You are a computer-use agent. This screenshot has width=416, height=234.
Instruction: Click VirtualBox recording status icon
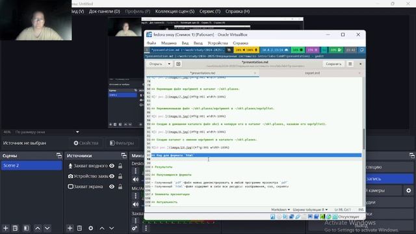tap(317, 216)
